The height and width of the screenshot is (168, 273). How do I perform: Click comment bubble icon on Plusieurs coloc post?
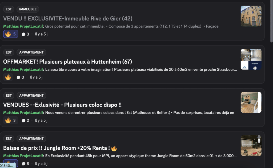pyautogui.click(x=23, y=121)
